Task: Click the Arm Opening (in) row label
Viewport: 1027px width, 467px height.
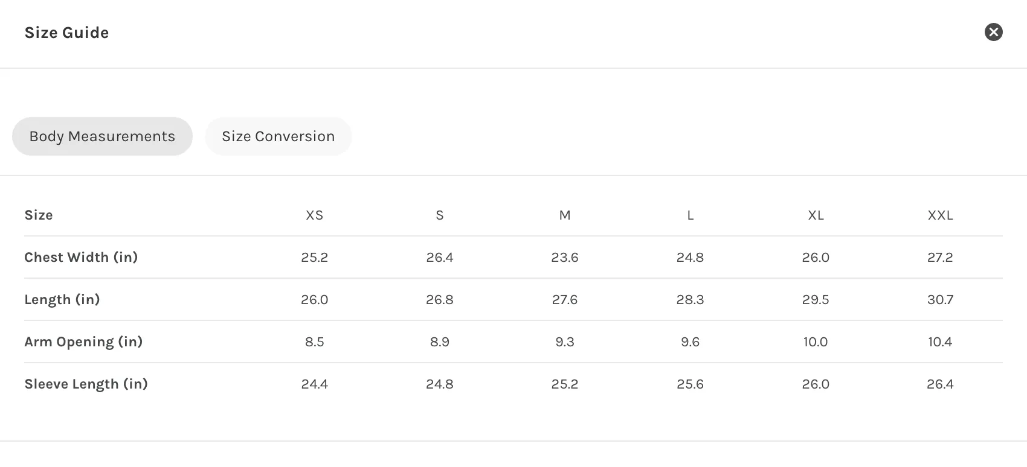Action: (x=83, y=342)
